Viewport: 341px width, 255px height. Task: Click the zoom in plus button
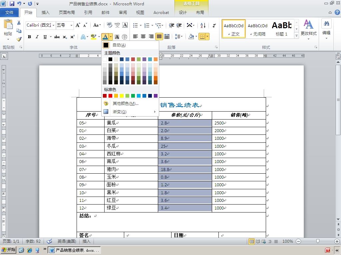pyautogui.click(x=337, y=241)
